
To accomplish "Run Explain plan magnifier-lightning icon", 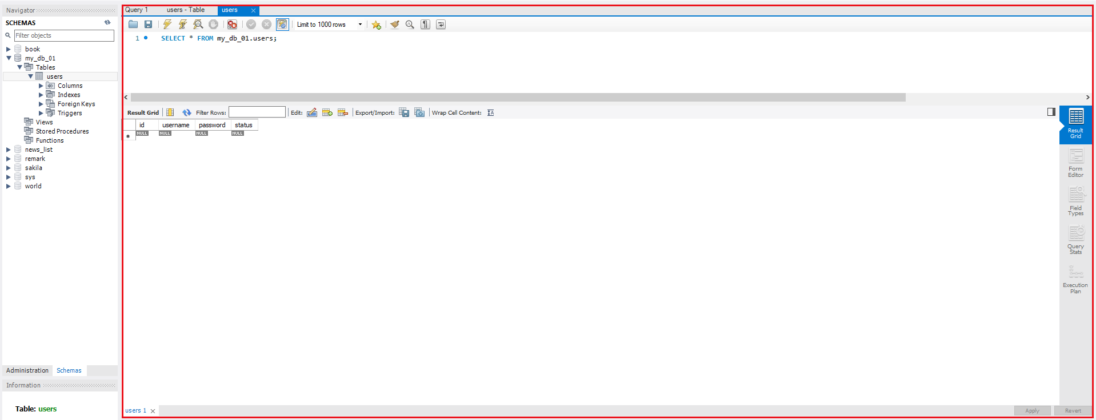I will (198, 24).
